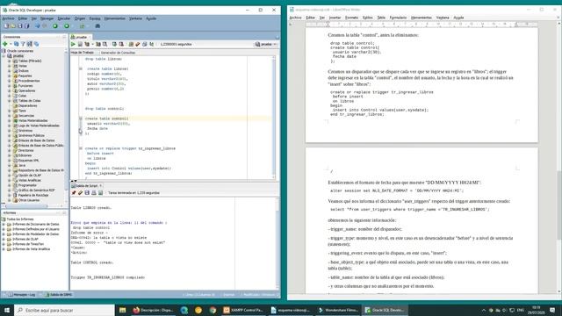Click the Rollback icon in worksheet toolbar

[x=121, y=44]
